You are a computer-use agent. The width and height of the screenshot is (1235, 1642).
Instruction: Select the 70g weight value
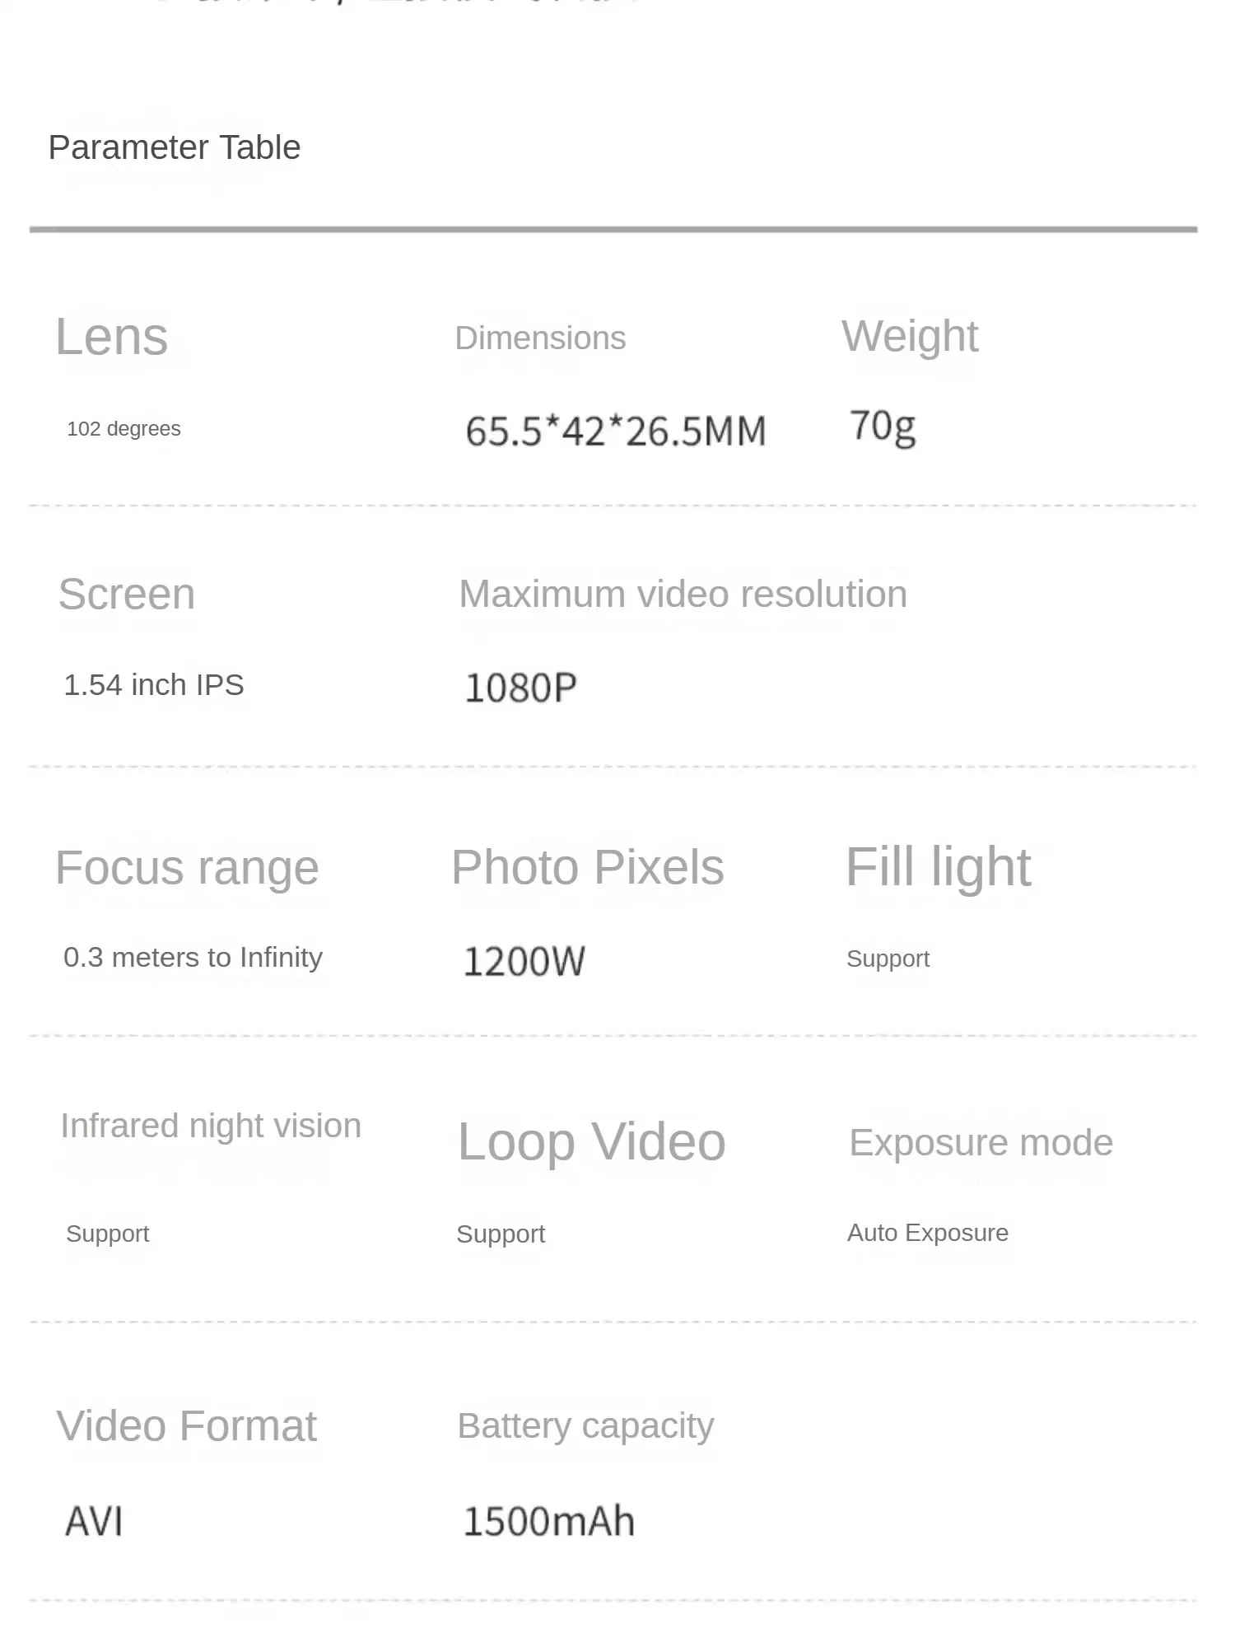883,427
